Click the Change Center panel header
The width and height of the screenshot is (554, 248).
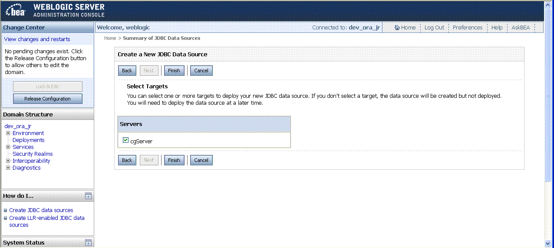click(x=48, y=28)
